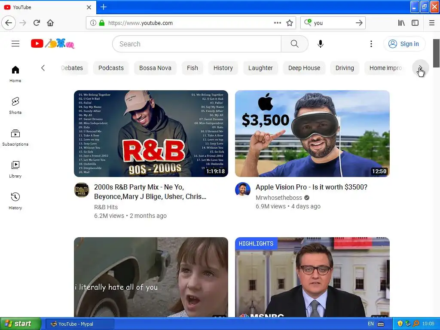Select the Podcasts chip
Image resolution: width=440 pixels, height=330 pixels.
point(111,68)
